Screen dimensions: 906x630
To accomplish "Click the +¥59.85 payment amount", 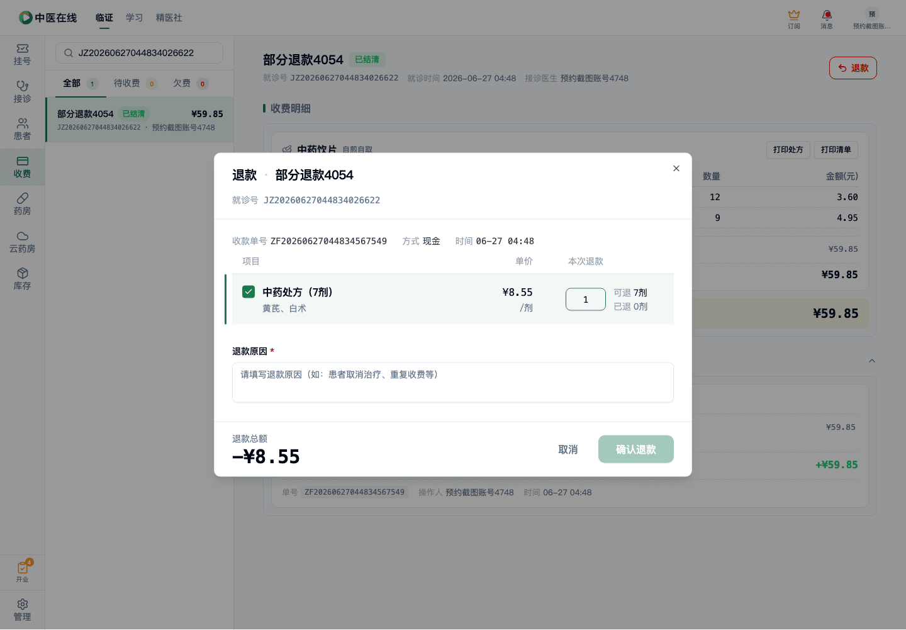I will click(837, 464).
